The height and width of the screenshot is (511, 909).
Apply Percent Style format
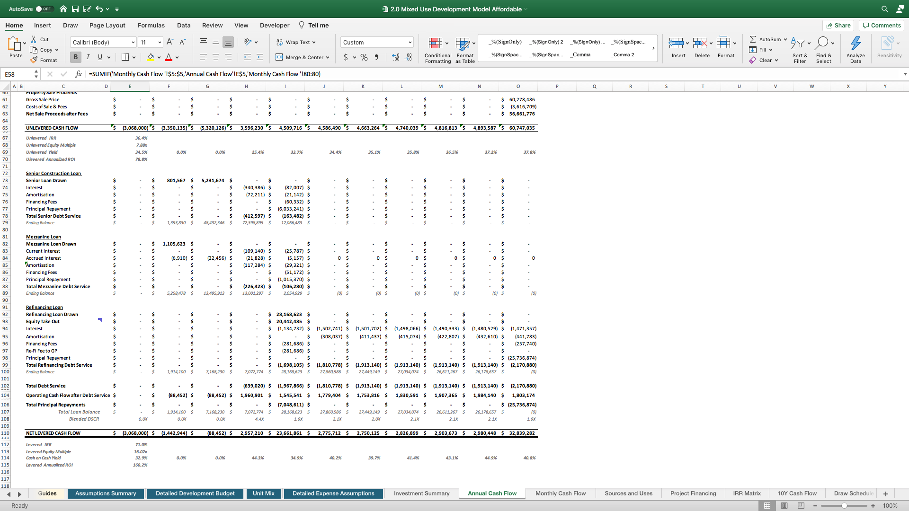tap(364, 57)
